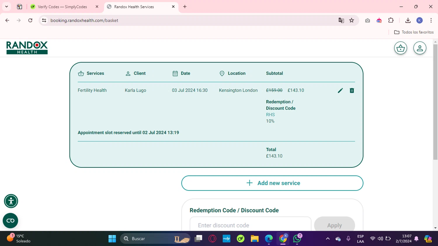This screenshot has width=438, height=246.
Task: Open the Extensions puzzle menu
Action: tap(391, 20)
